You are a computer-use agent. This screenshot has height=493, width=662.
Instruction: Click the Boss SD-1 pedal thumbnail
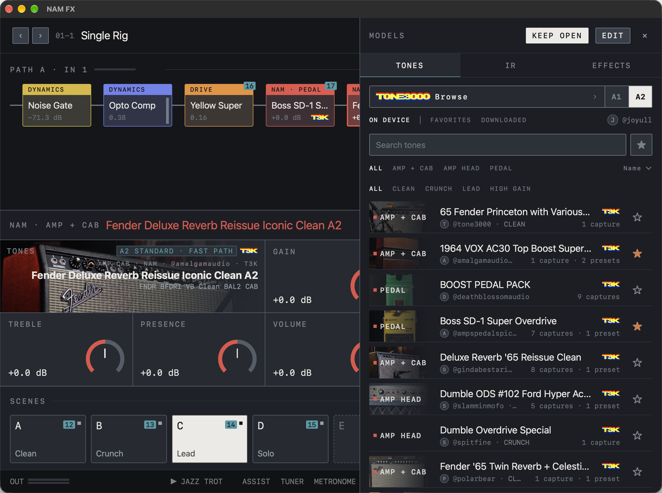coord(399,327)
